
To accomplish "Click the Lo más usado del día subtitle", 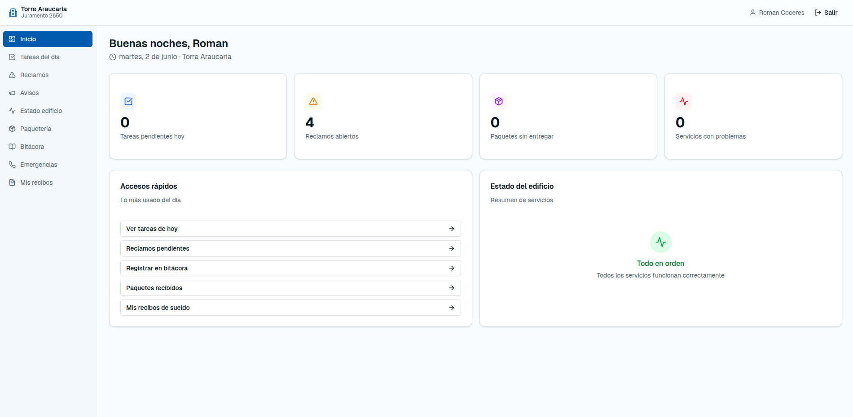I will [x=150, y=200].
